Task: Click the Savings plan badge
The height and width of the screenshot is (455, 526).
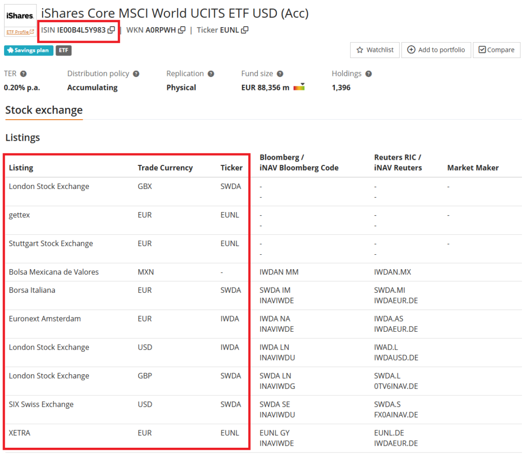Action: pyautogui.click(x=29, y=50)
